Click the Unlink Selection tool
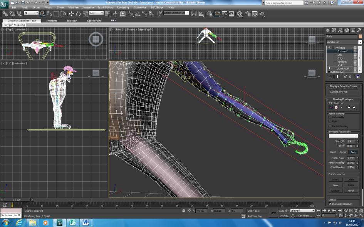 point(12,14)
